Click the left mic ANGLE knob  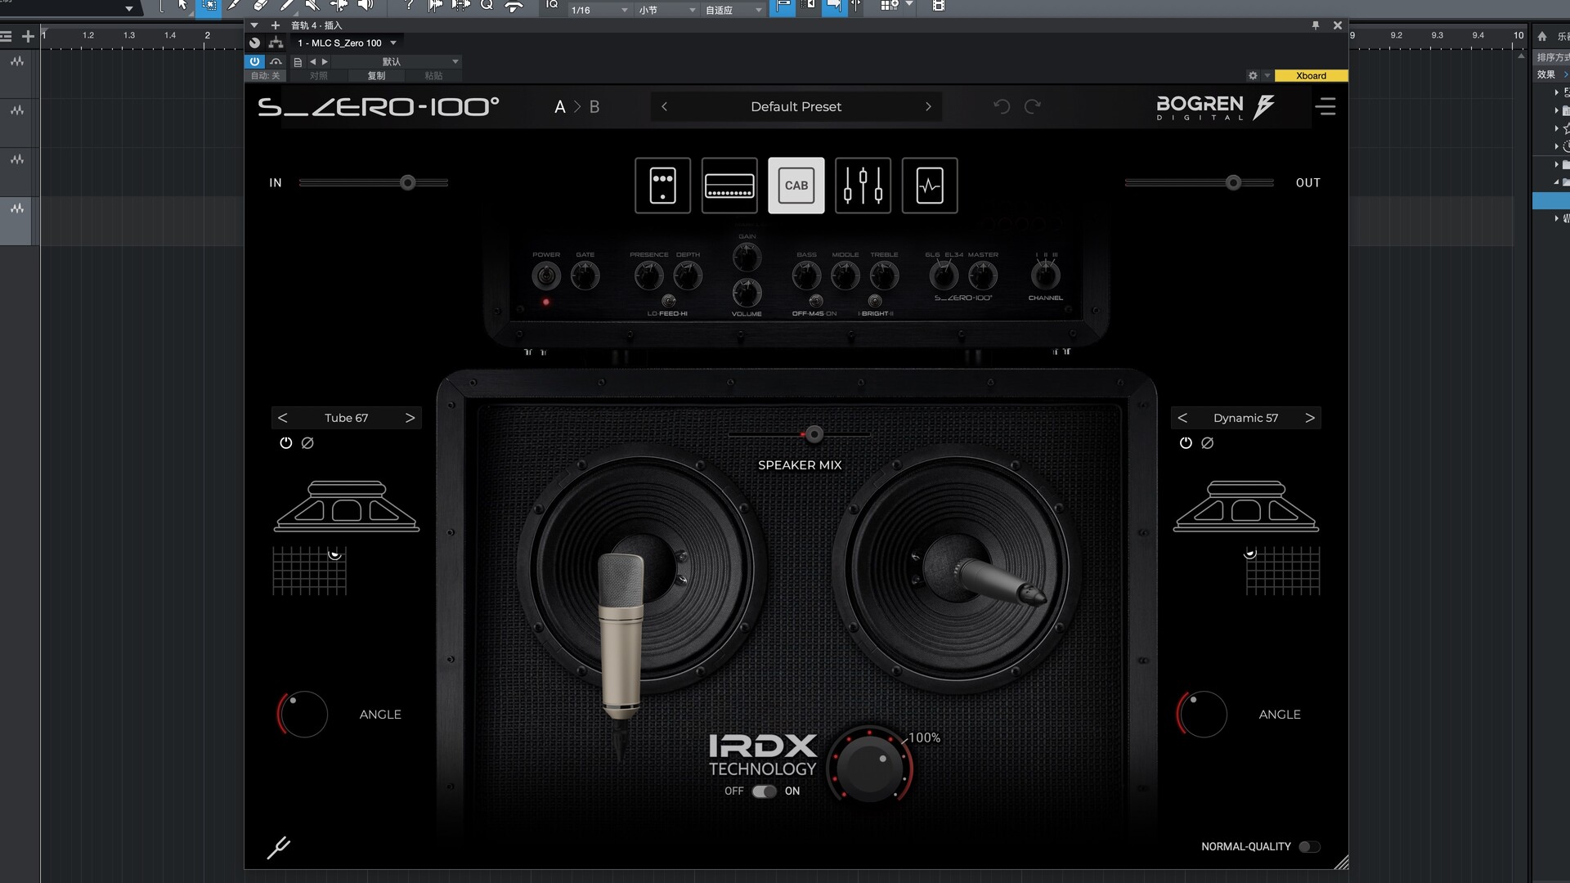(303, 715)
